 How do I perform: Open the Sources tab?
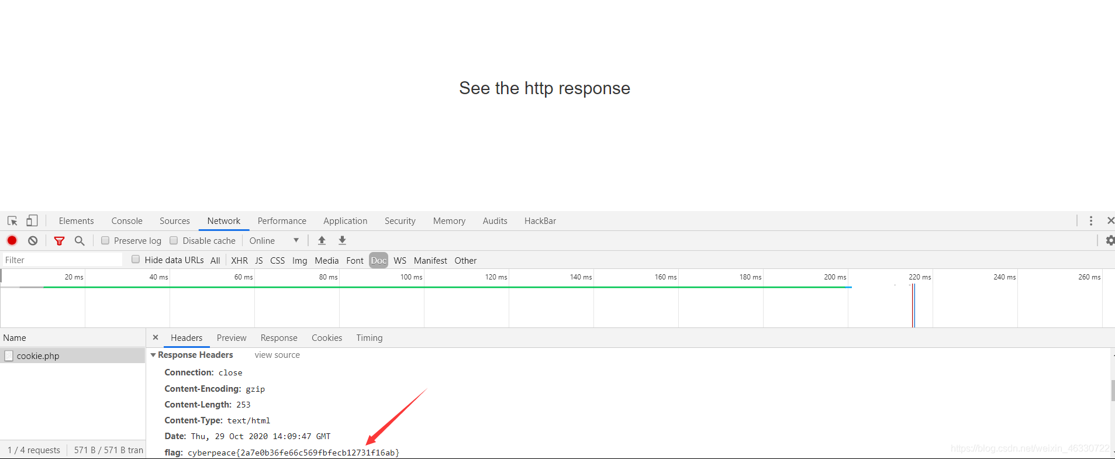[x=175, y=221]
